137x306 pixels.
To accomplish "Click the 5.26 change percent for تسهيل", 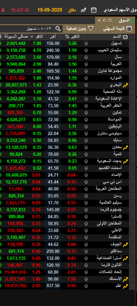I will (72, 44).
